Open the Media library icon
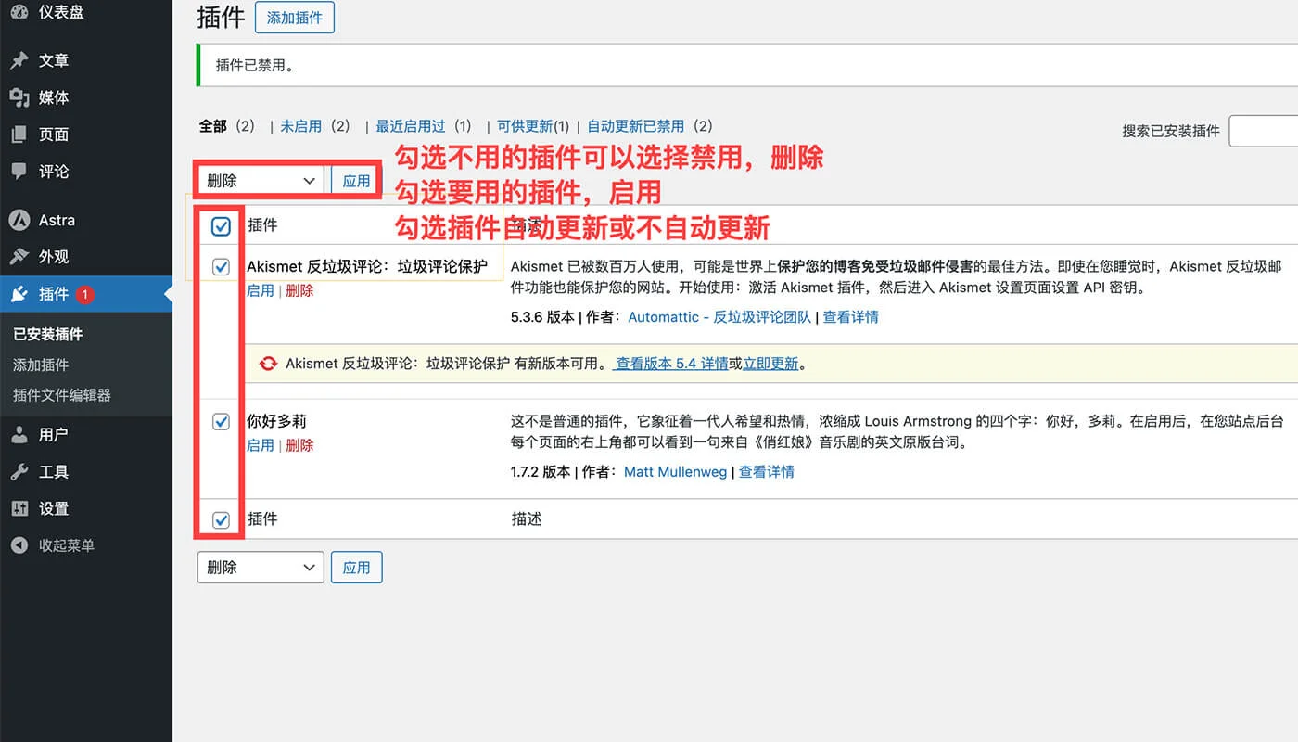This screenshot has width=1298, height=742. 19,97
